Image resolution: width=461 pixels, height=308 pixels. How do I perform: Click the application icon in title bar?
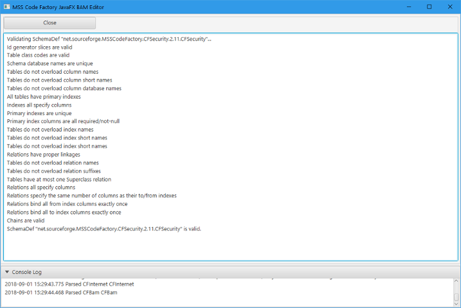[x=6, y=6]
